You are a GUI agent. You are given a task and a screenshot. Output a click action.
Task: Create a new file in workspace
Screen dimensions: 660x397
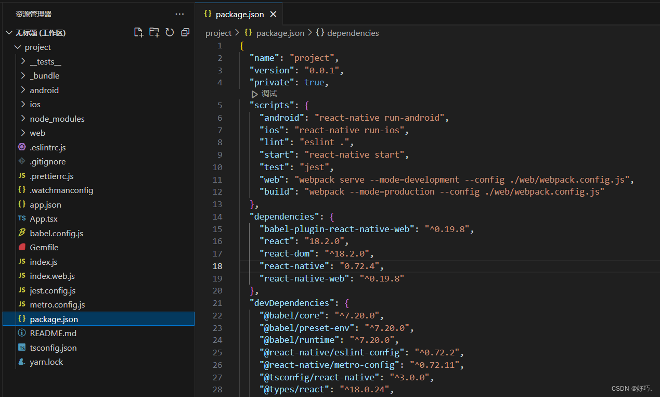pos(138,32)
